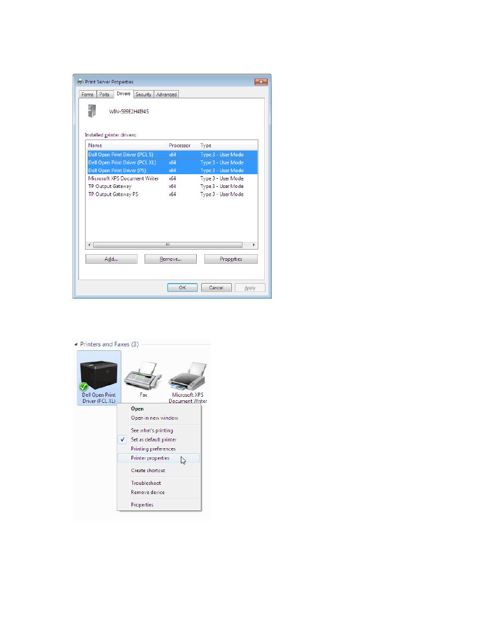486x629 pixels.
Task: Click the green default-printer checkmark badge
Action: 84,387
